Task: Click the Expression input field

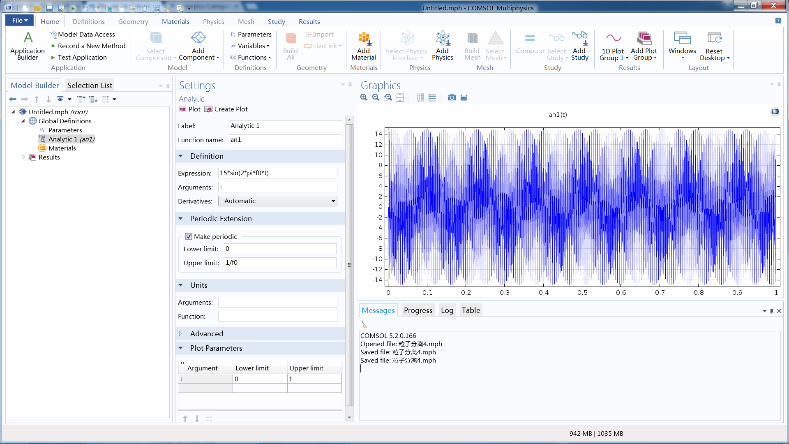Action: (277, 173)
